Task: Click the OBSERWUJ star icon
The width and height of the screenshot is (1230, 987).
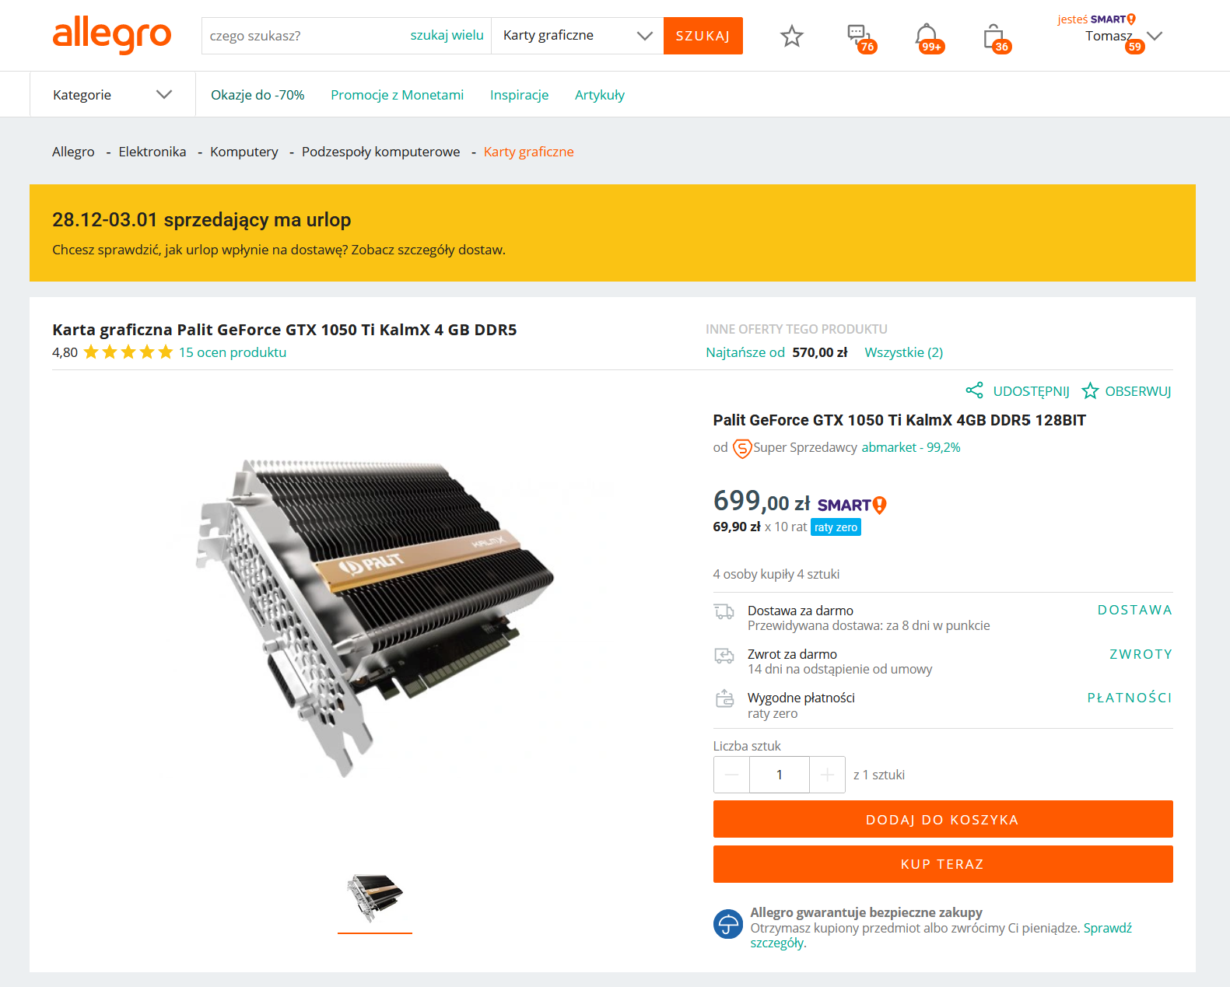Action: tap(1090, 390)
